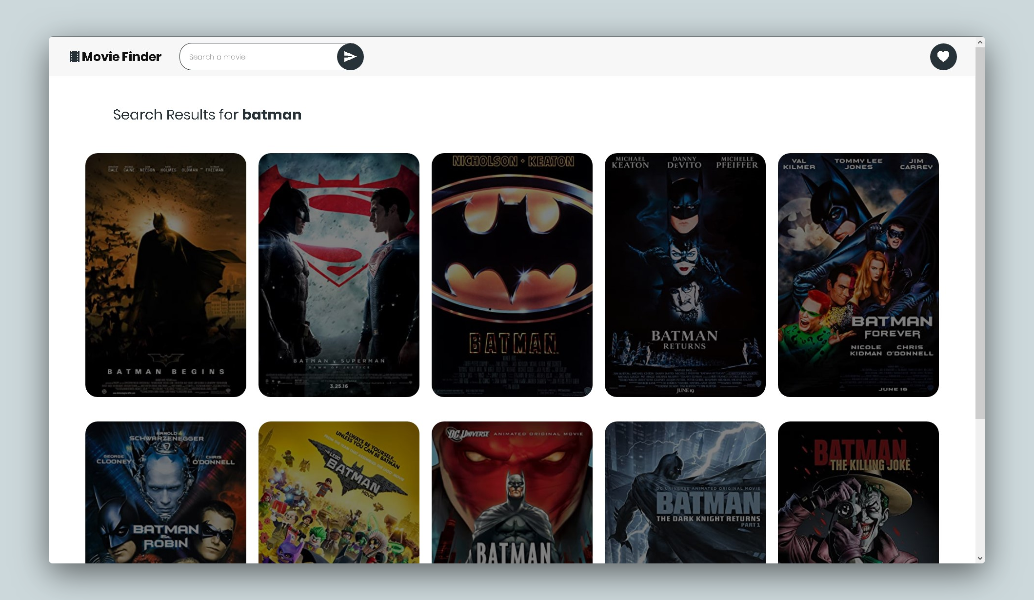Open the Batman Returns poster
1034x600 pixels.
click(x=685, y=275)
